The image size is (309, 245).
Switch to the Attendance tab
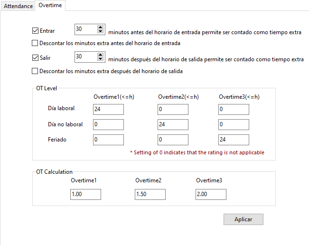point(18,6)
